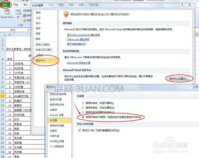Click the 使用相对引用 relative reference icon
This screenshot has height=158, width=199.
coord(25,15)
